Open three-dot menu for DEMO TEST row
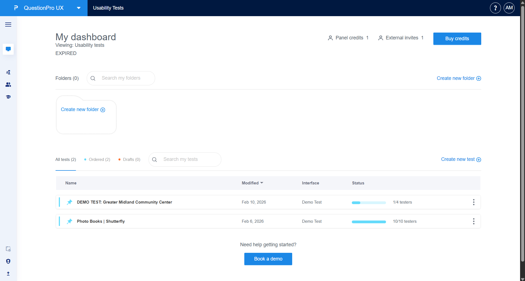Viewport: 525px width, 281px height. (474, 202)
